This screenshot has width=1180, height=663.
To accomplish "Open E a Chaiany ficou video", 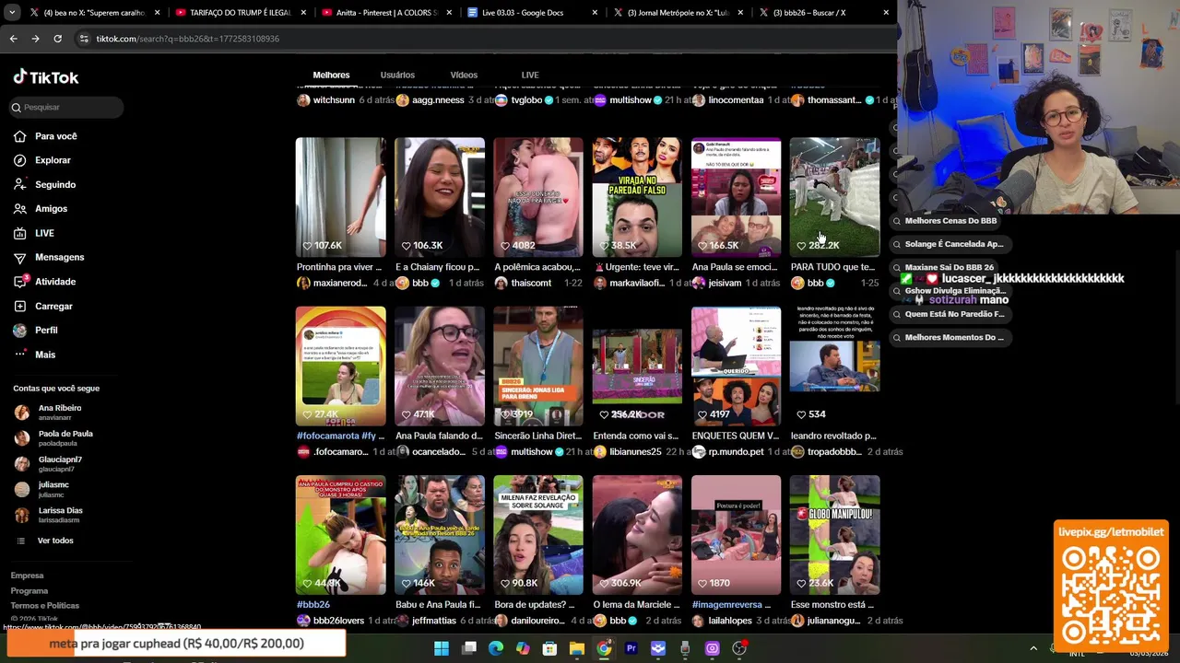I will click(440, 197).
